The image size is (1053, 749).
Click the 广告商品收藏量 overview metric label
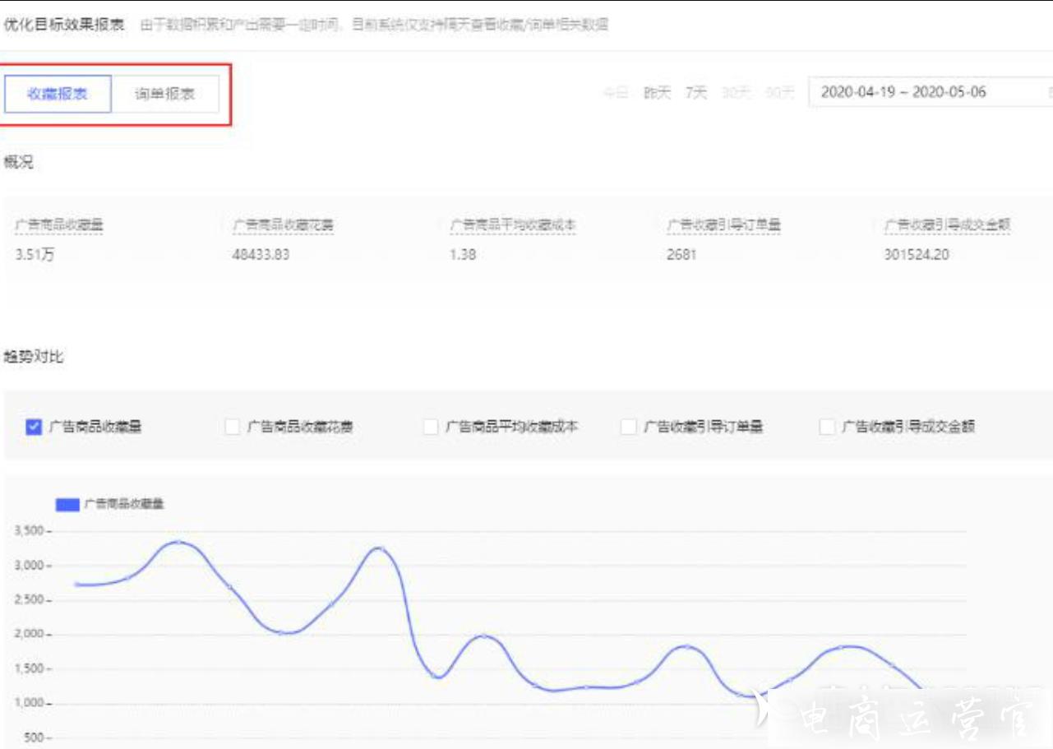click(x=59, y=224)
